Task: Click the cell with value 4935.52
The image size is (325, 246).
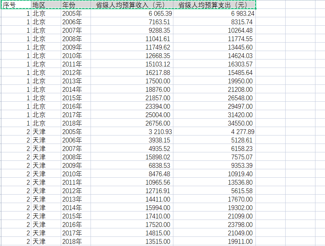Action: pos(132,148)
